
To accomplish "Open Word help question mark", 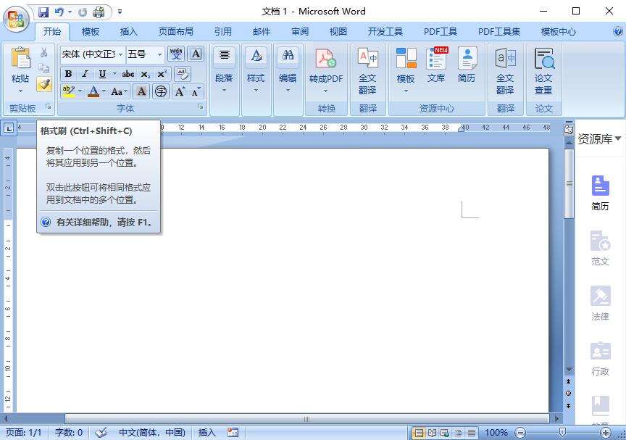I will click(617, 31).
